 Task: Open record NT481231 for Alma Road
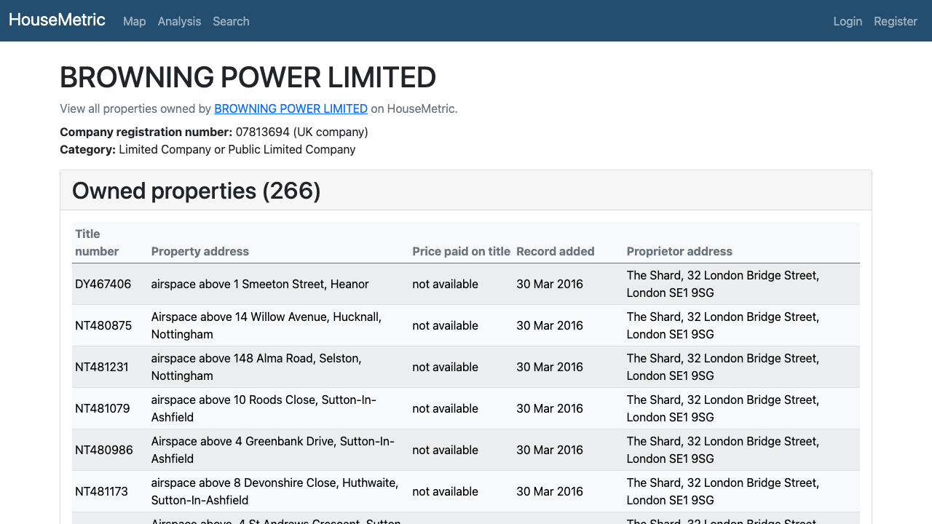[x=103, y=367]
